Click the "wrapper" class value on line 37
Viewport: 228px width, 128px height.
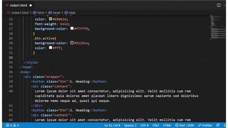click(53, 77)
